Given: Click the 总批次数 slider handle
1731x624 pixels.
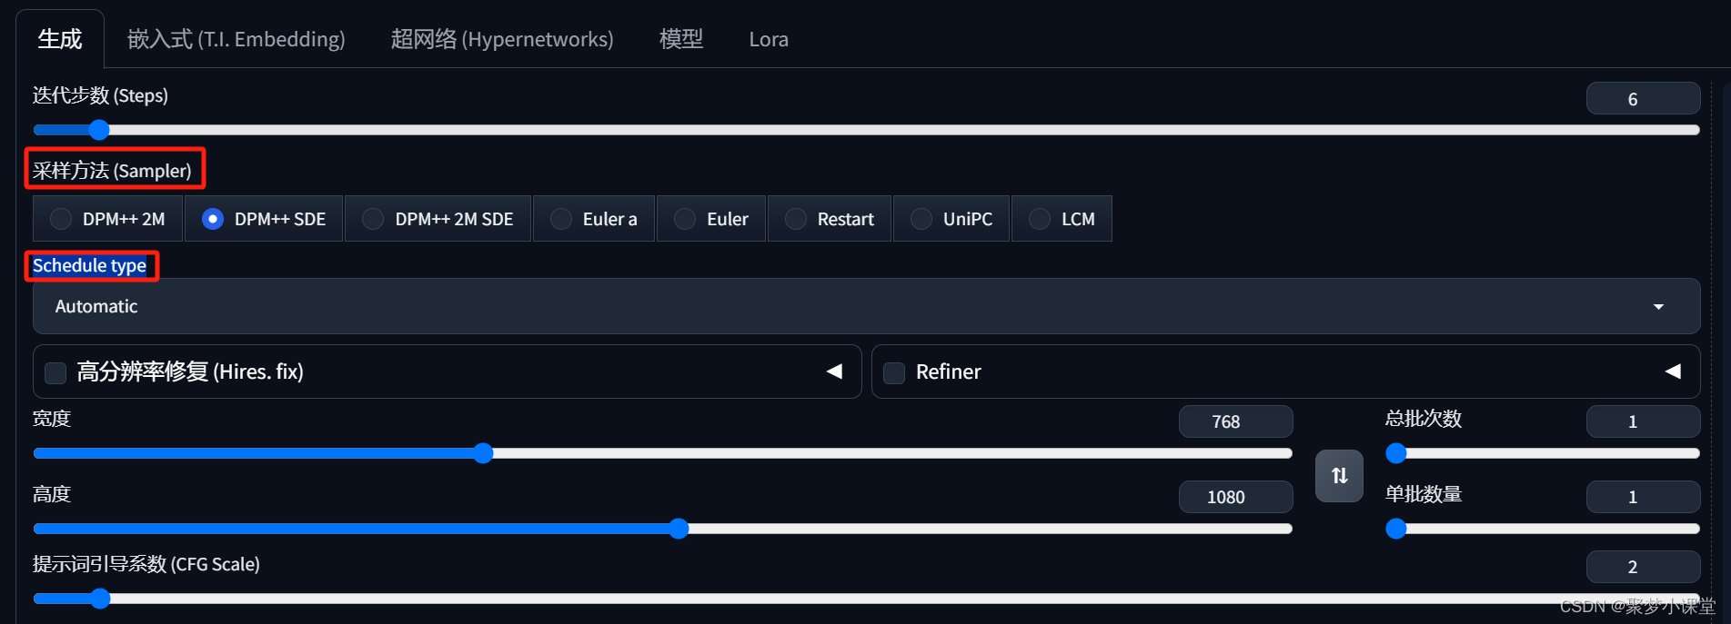Looking at the screenshot, I should tap(1396, 453).
